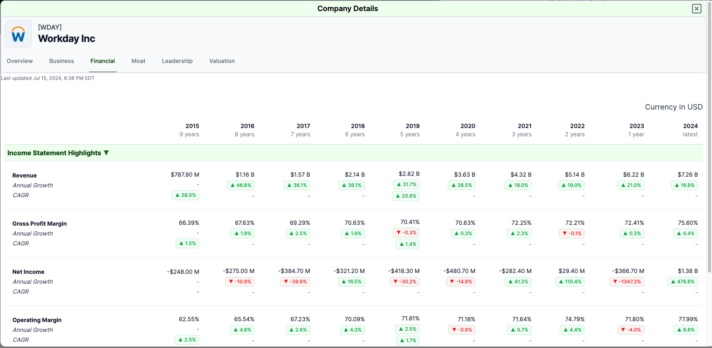Click the 77.99% operating margin value
Viewport: 712px width, 348px height.
point(688,319)
